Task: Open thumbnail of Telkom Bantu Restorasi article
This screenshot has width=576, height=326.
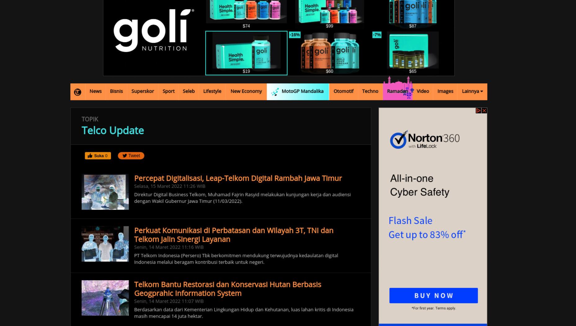Action: pyautogui.click(x=105, y=298)
